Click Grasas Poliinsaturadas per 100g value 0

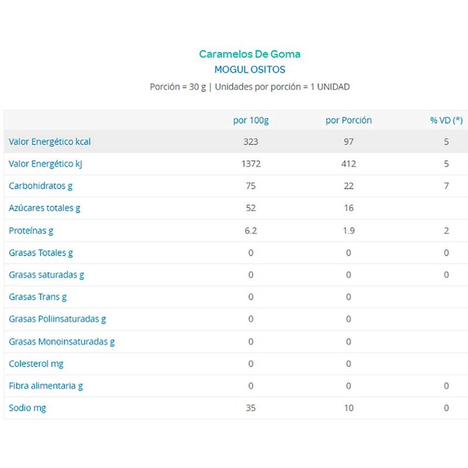tap(251, 319)
